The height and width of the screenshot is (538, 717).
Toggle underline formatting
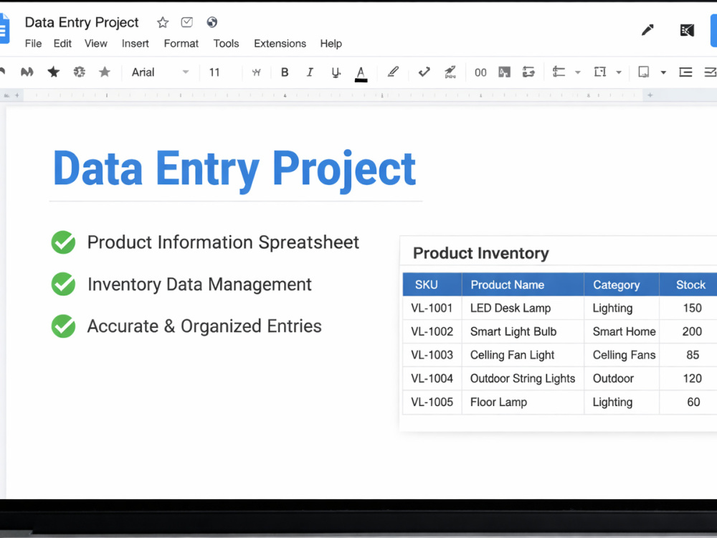tap(336, 72)
